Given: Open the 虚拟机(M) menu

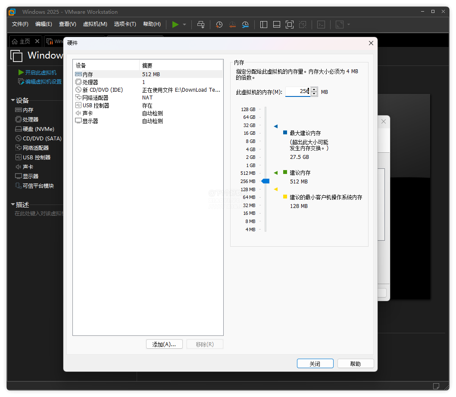Looking at the screenshot, I should pos(95,24).
